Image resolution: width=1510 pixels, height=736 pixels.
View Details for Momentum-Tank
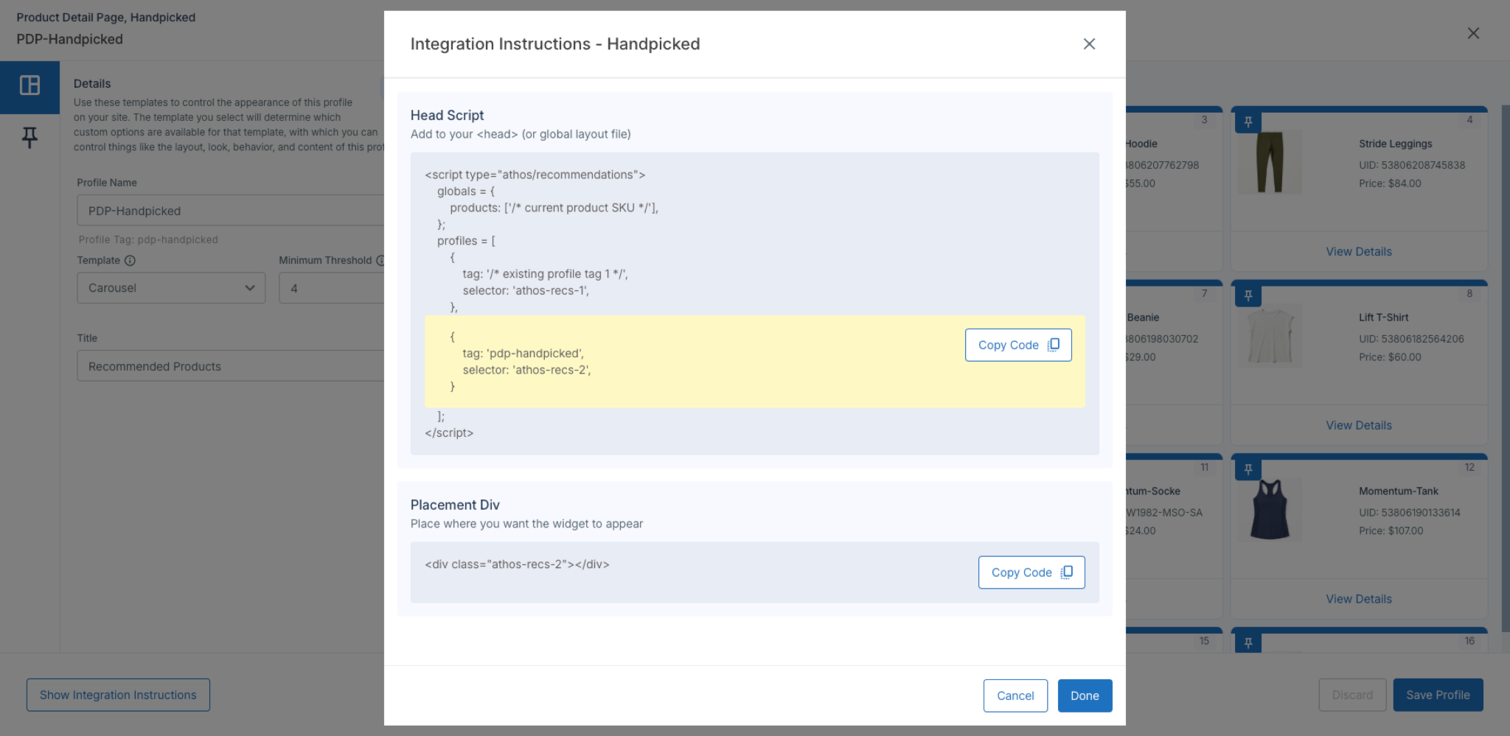(x=1359, y=599)
